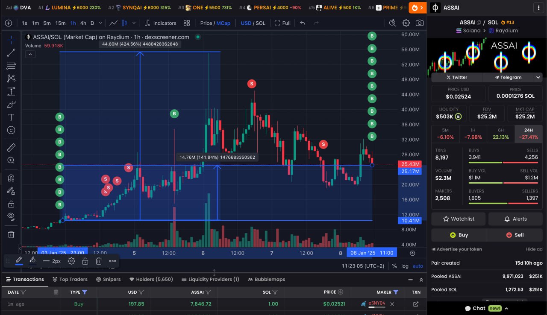The width and height of the screenshot is (547, 315).
Task: Open the token Twitter link
Action: (x=456, y=77)
